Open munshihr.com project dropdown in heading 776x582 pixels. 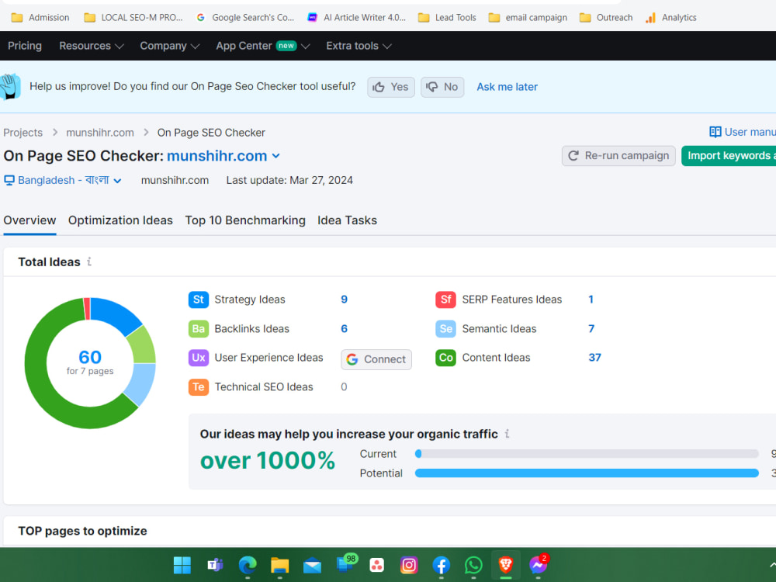click(x=223, y=156)
